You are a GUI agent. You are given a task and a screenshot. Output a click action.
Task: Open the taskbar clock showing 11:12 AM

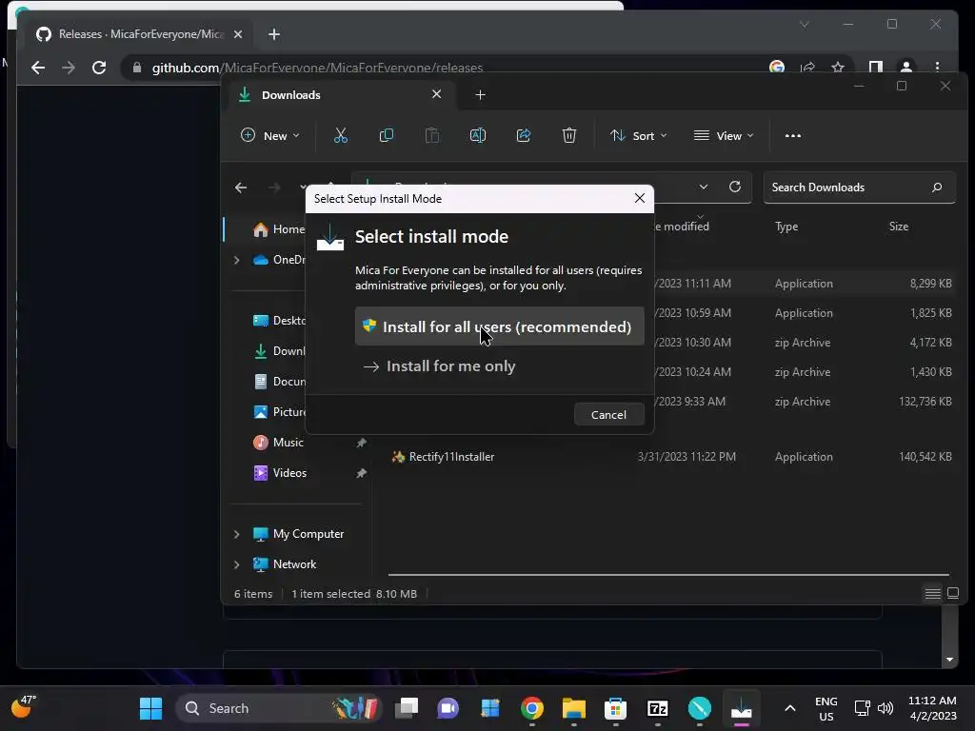932,708
